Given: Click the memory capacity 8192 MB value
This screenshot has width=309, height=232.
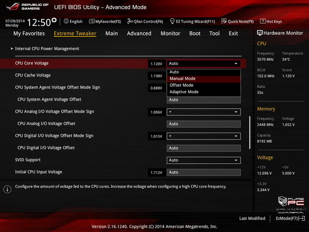Looking at the screenshot, I should click(265, 141).
